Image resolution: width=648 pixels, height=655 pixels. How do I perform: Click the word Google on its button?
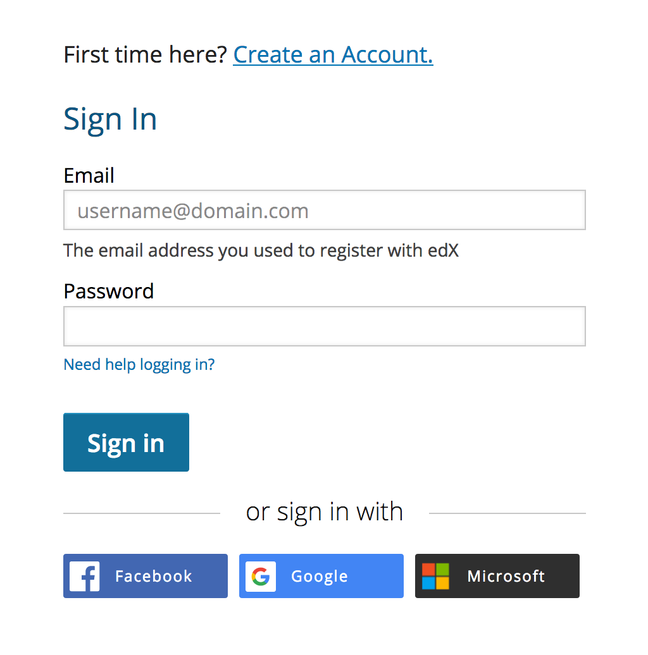(x=320, y=577)
